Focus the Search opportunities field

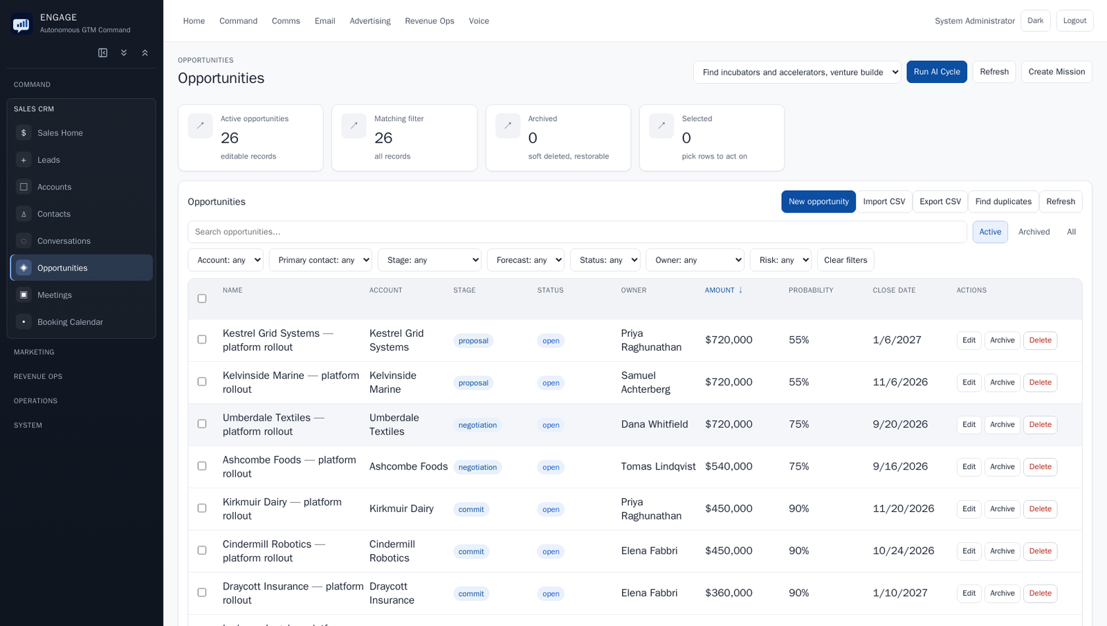(x=577, y=232)
